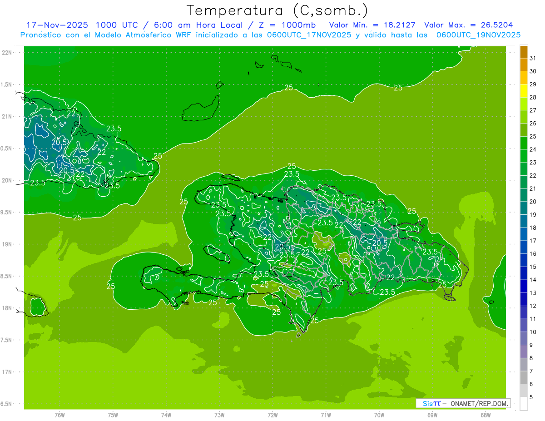Click the 0600UTC_19NOV2025 valid-until timestamp

pos(478,35)
